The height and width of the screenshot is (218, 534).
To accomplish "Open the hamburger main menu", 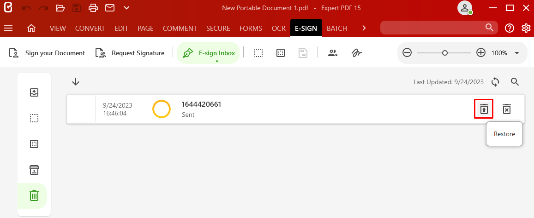I will point(8,28).
